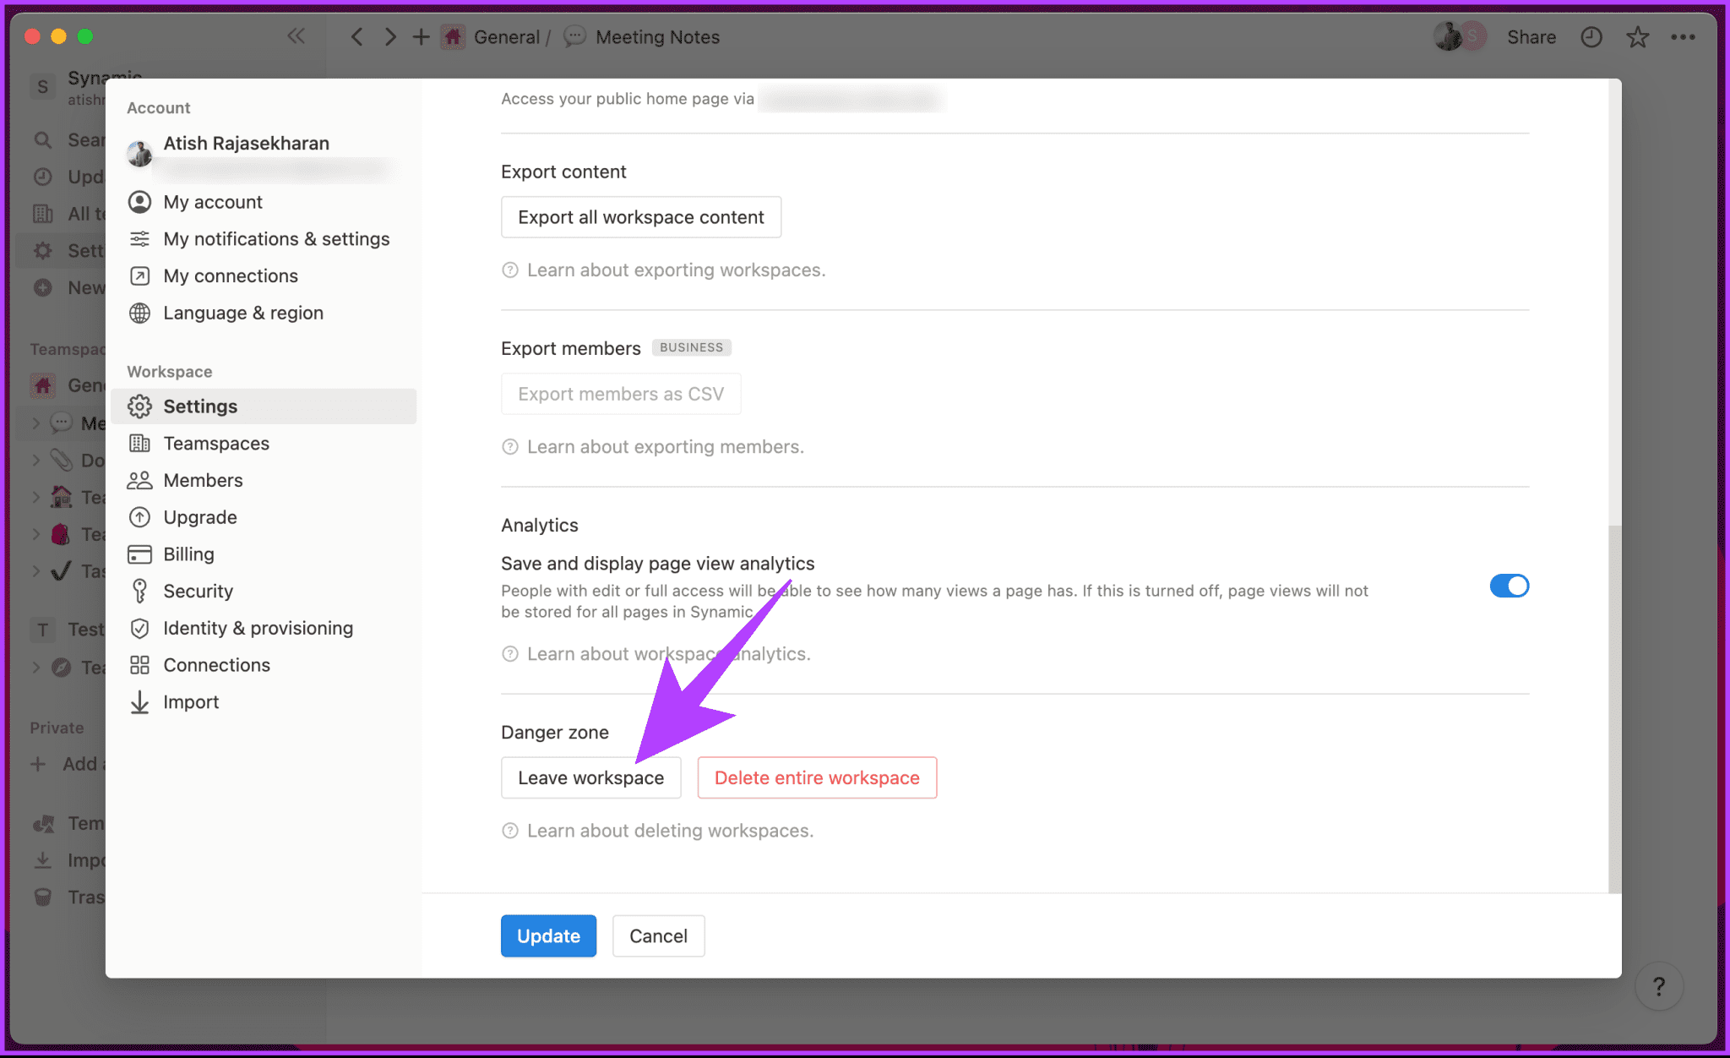1730x1058 pixels.
Task: Click the Language globe icon
Action: coord(139,314)
